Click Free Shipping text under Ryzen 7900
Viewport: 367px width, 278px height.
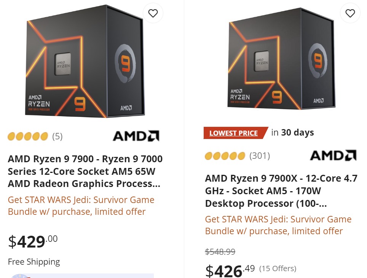[x=34, y=262]
